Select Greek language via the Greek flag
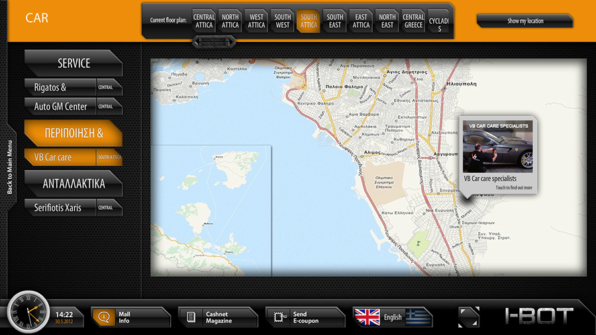This screenshot has width=596, height=335. pyautogui.click(x=418, y=317)
